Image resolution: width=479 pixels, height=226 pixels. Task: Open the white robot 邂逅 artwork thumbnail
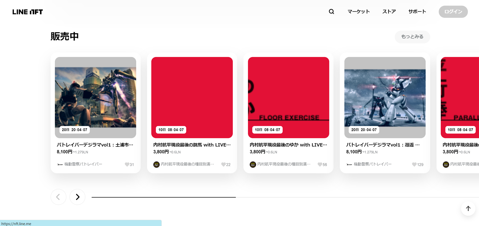pos(385,97)
